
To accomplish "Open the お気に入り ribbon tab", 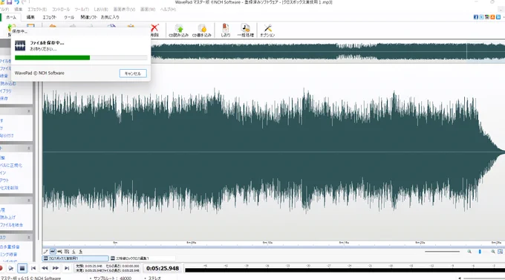I will click(x=110, y=17).
